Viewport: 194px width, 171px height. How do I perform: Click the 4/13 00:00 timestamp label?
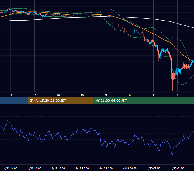[x=130, y=168]
